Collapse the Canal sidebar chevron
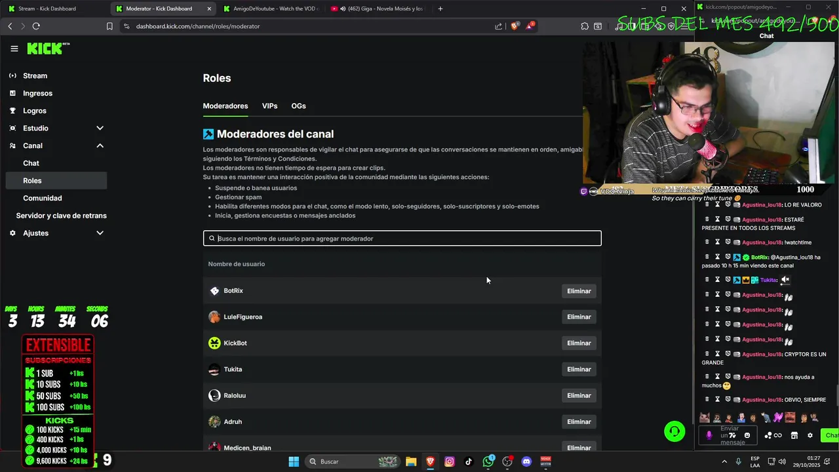 click(x=100, y=146)
